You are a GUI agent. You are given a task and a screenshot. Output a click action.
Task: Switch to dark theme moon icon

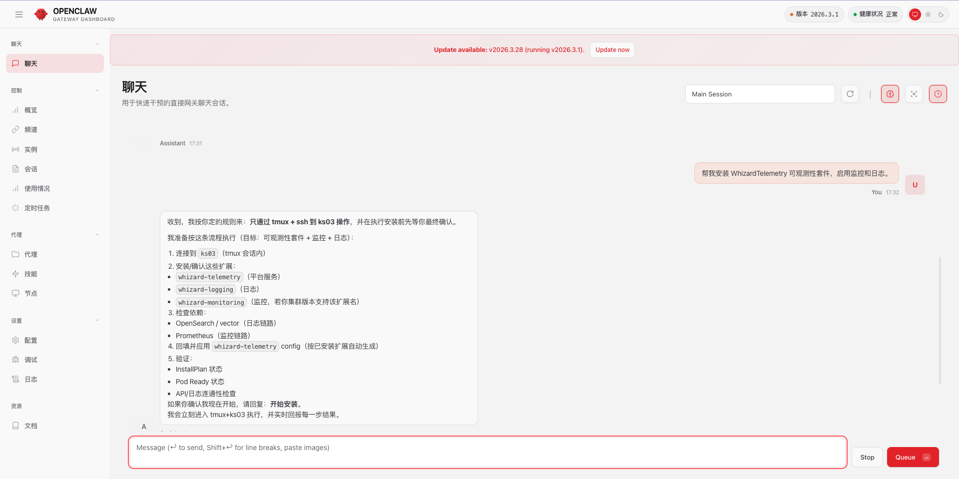(x=941, y=14)
